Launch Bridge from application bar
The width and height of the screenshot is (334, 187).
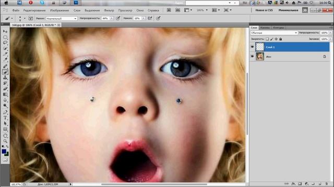[x=169, y=10]
